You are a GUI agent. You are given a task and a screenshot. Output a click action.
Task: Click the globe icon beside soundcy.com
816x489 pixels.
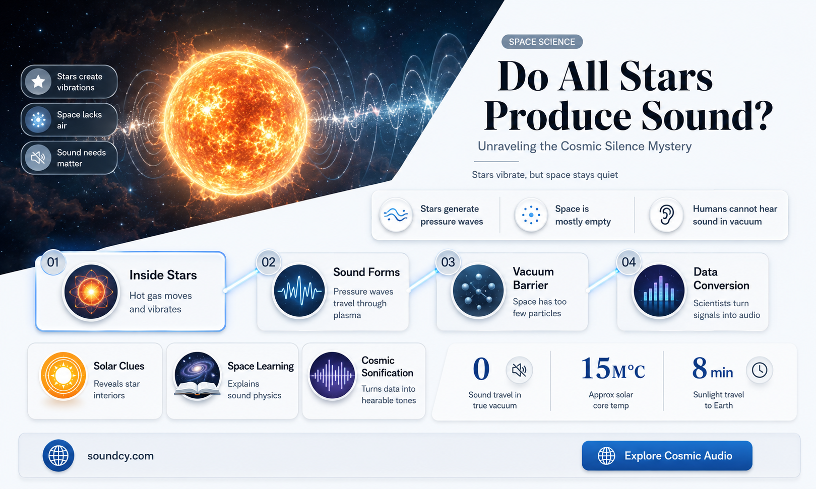coord(58,456)
